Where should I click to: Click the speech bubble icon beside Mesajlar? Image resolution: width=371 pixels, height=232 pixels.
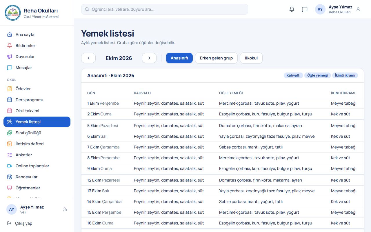pos(10,68)
